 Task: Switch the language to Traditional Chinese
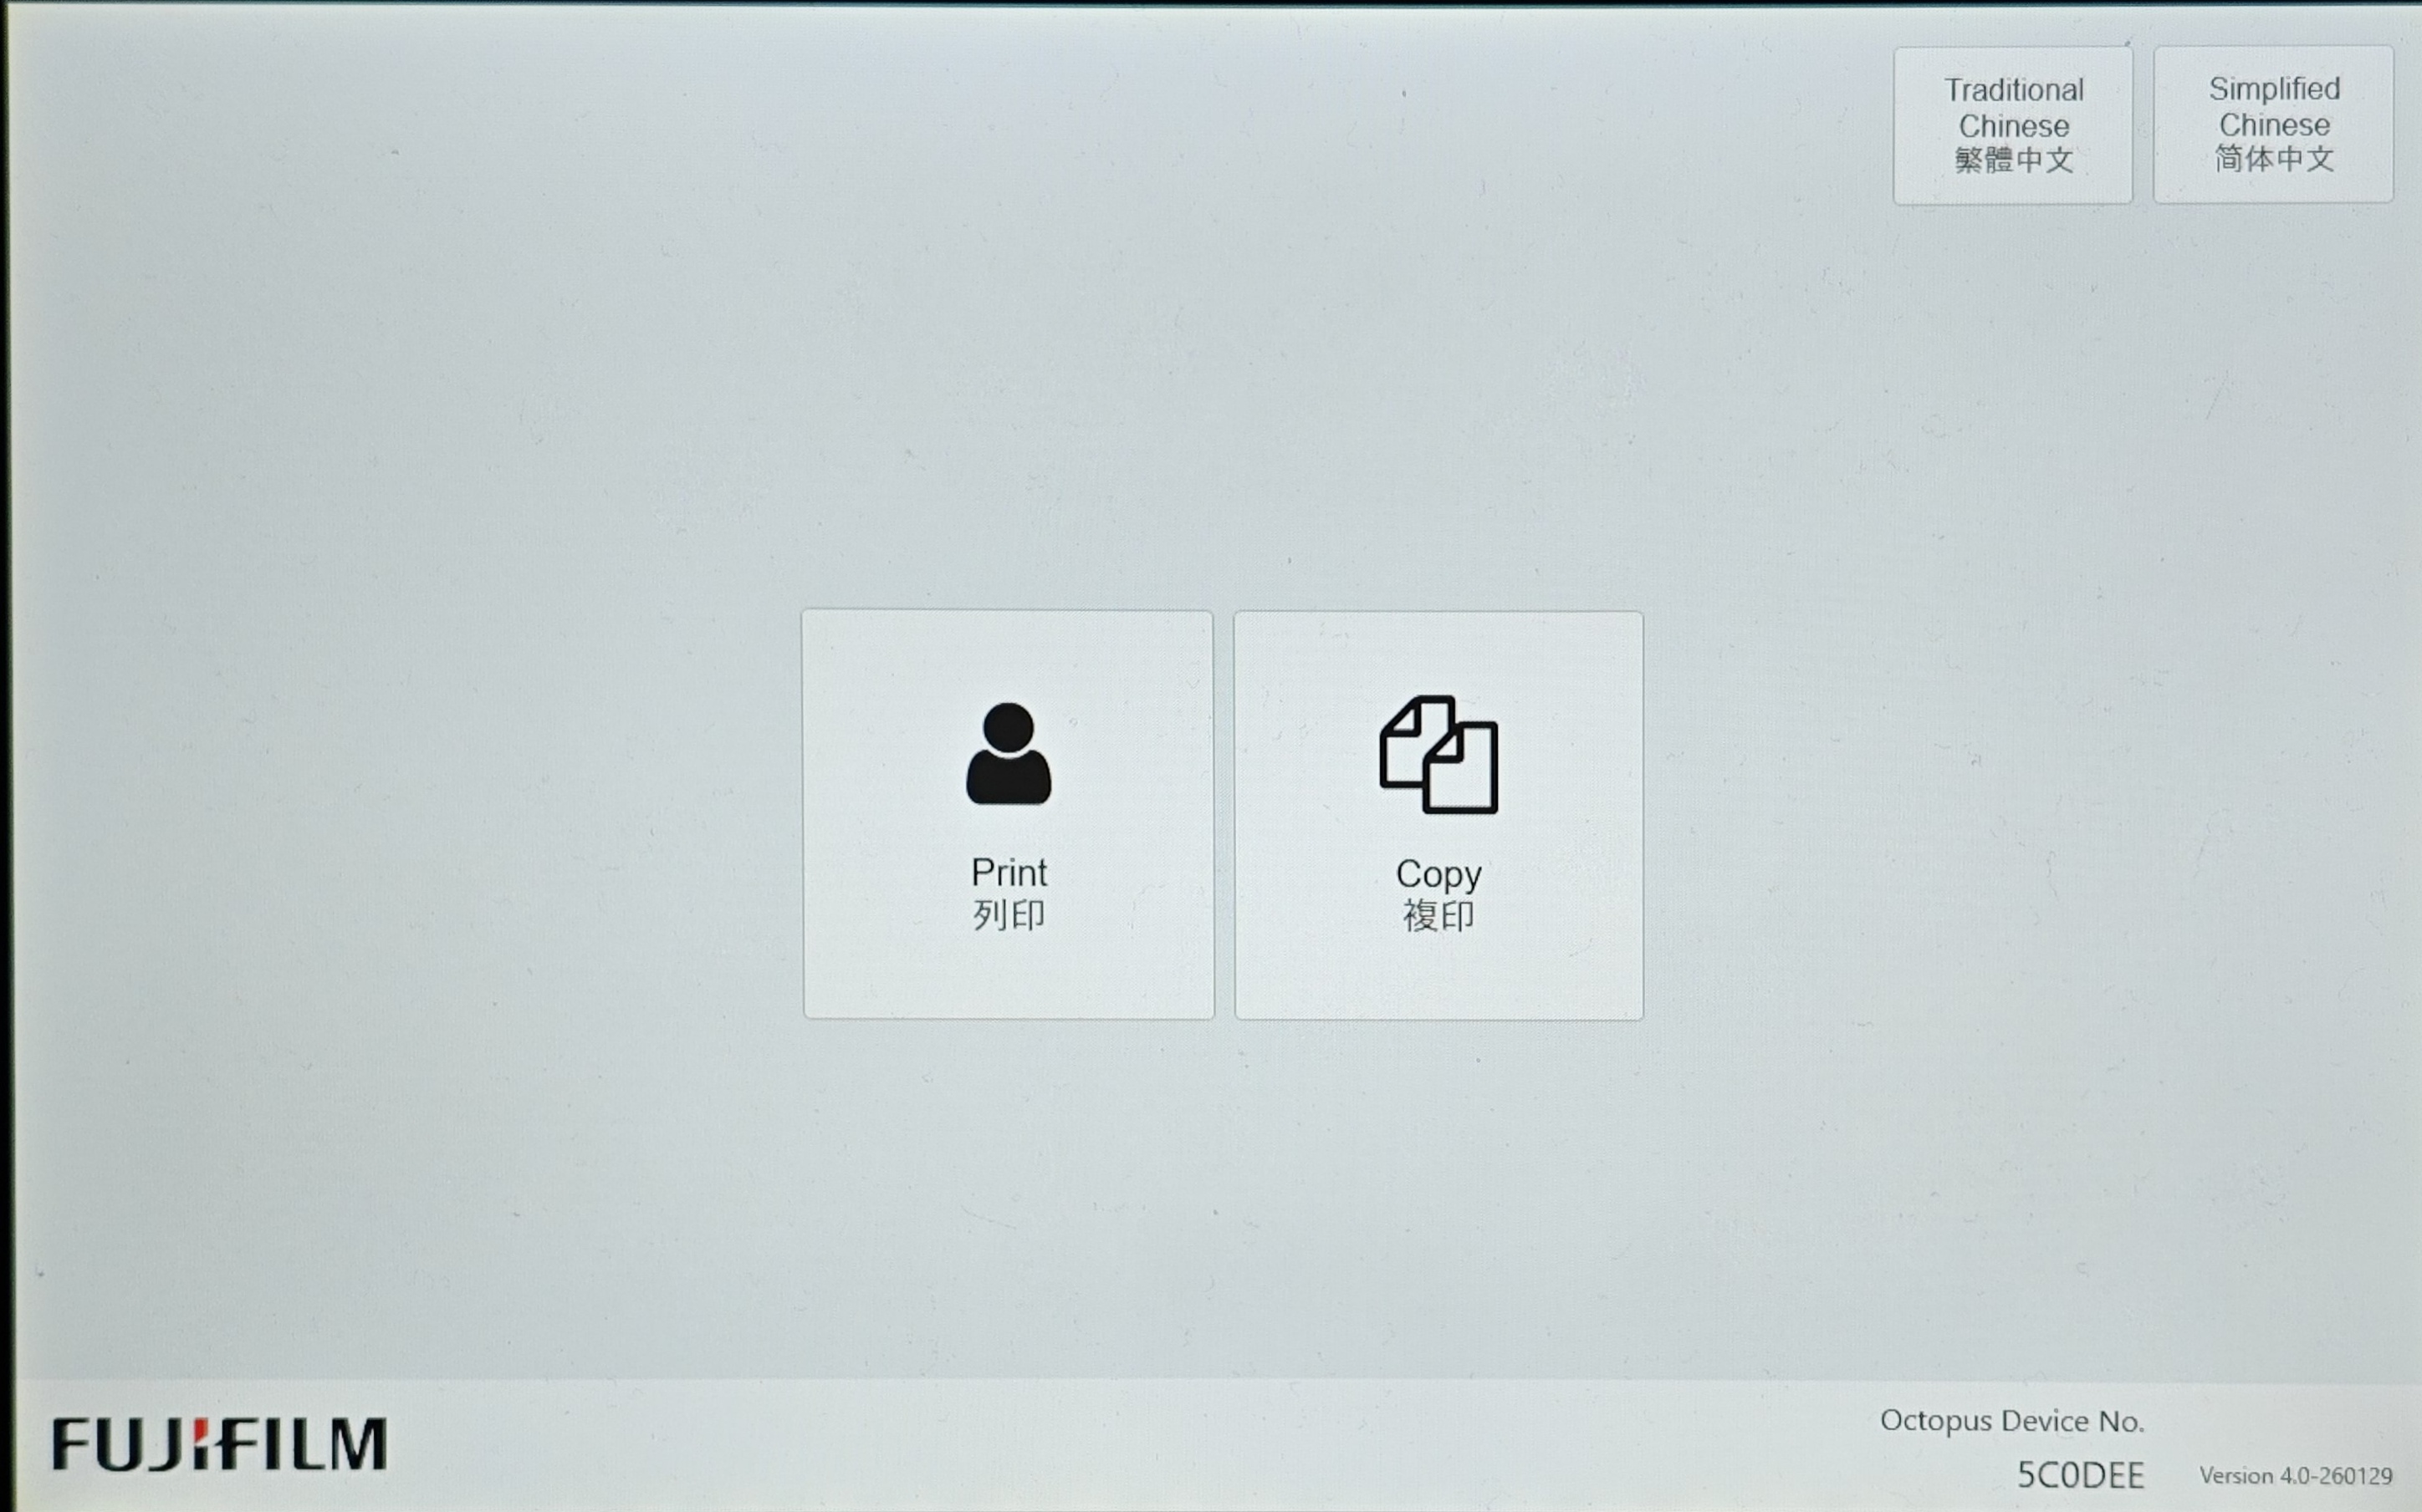(x=2012, y=126)
